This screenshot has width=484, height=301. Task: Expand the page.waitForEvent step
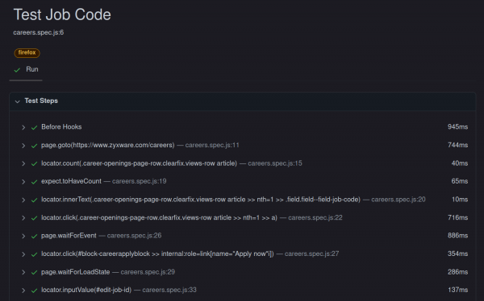tap(23, 236)
